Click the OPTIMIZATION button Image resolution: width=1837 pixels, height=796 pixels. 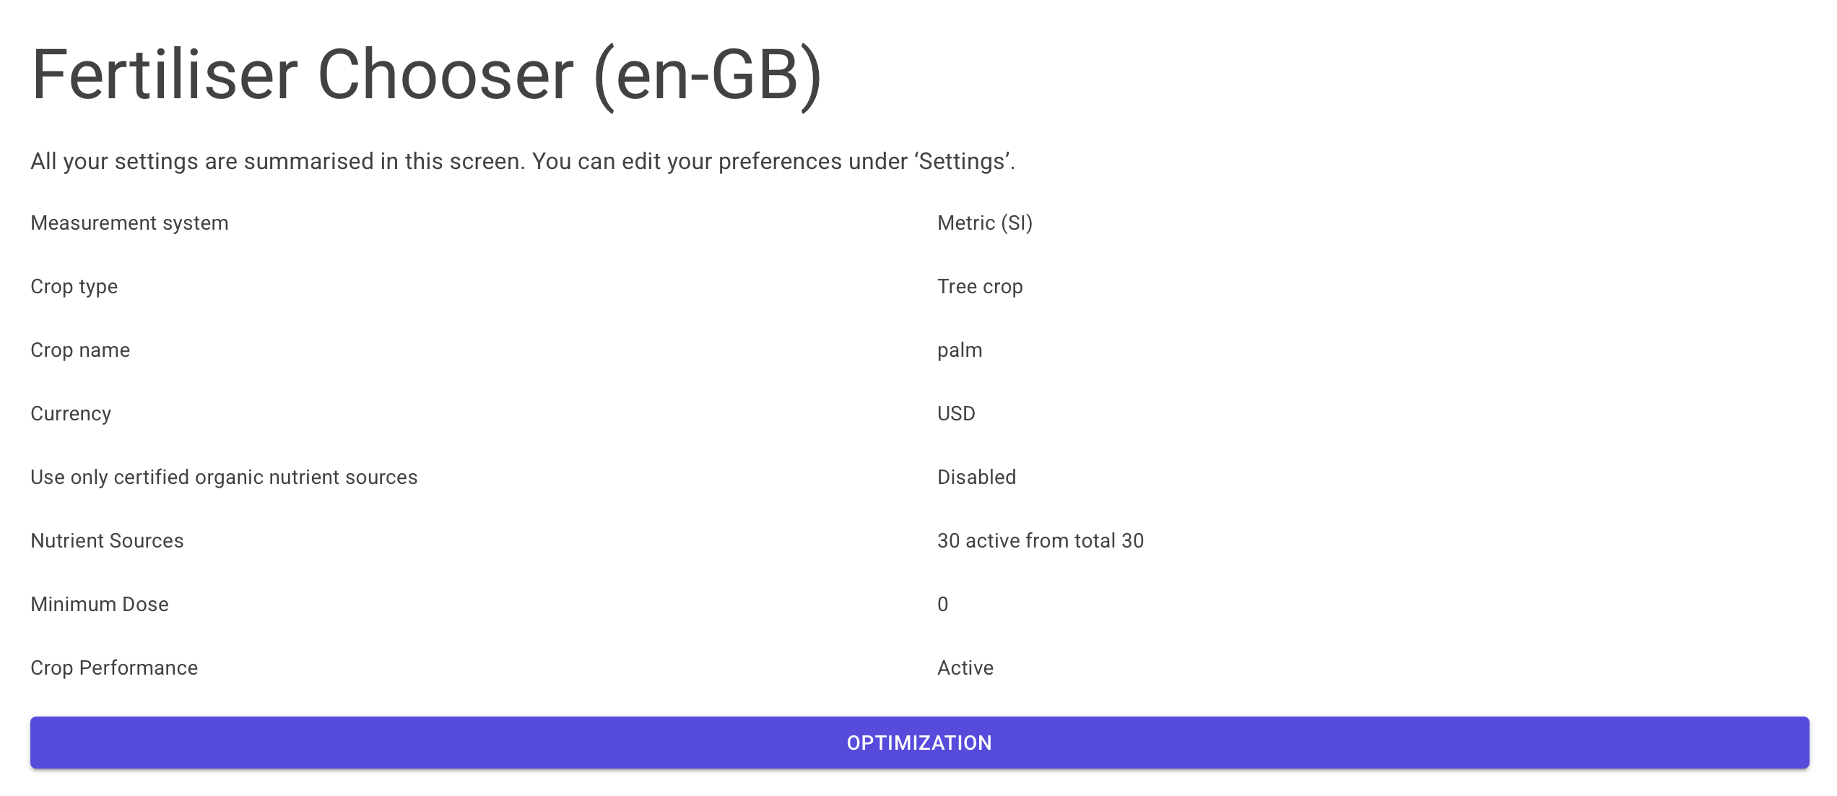tap(918, 743)
